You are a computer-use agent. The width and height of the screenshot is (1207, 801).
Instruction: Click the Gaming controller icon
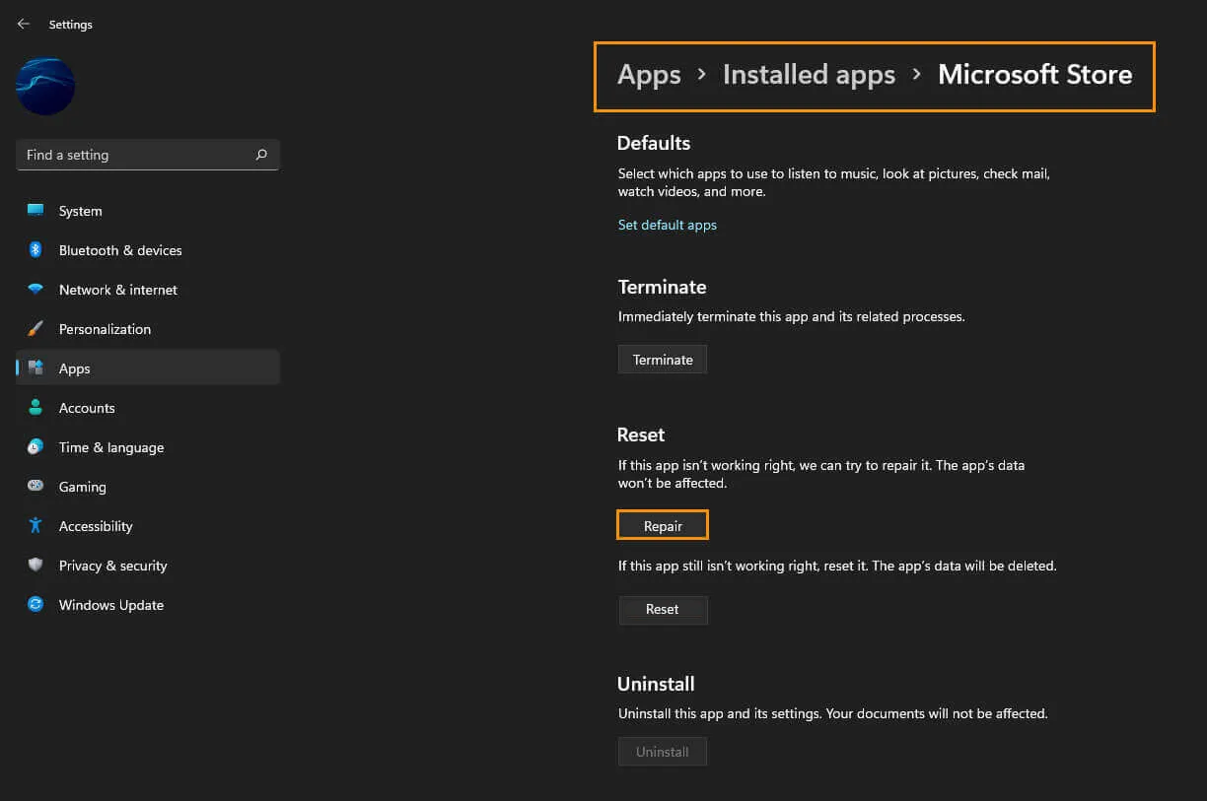[35, 487]
